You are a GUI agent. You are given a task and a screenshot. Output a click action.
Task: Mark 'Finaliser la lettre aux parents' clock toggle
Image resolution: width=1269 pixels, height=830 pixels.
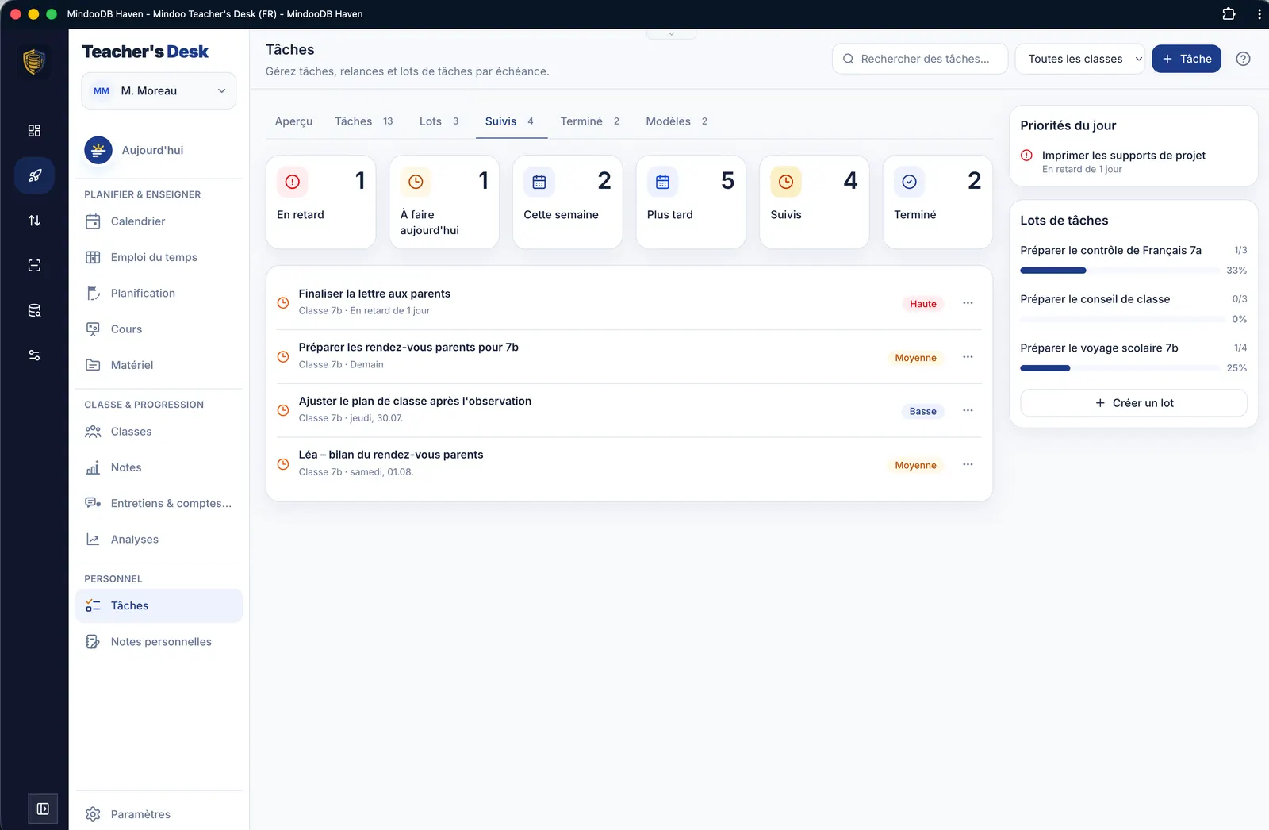point(282,302)
